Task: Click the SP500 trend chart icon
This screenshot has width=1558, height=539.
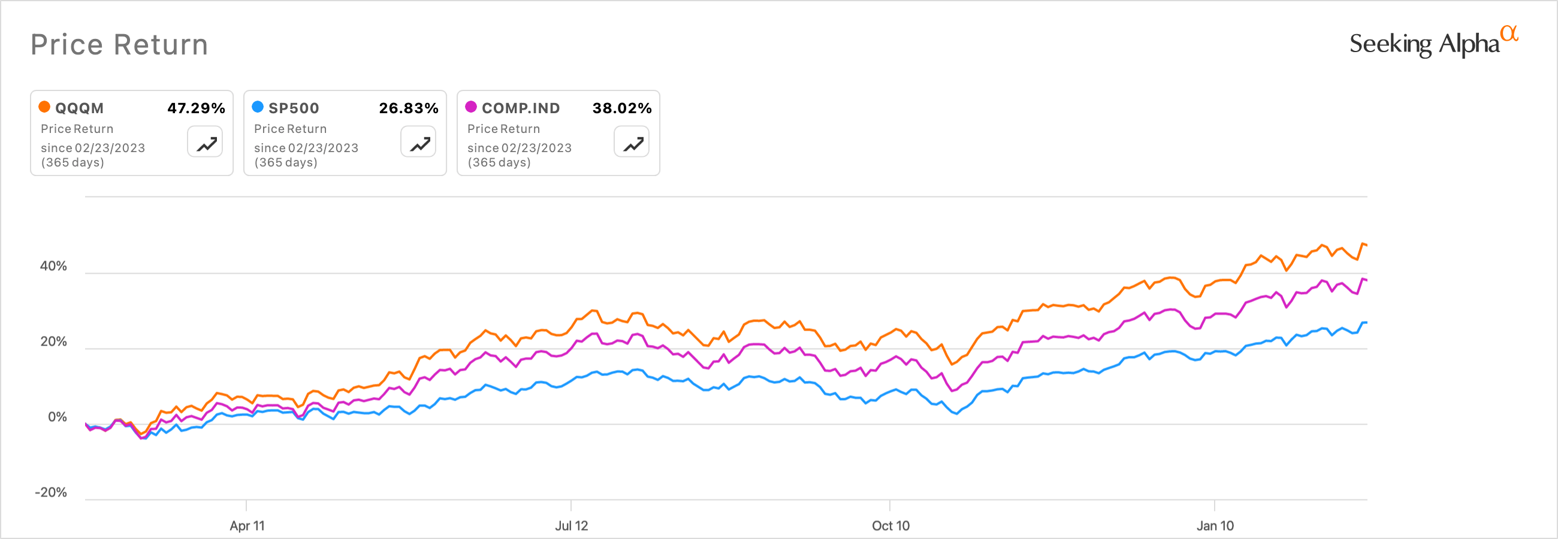Action: click(x=418, y=143)
